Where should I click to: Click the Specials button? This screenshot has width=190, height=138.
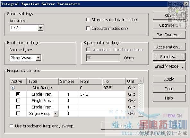coord(169,56)
